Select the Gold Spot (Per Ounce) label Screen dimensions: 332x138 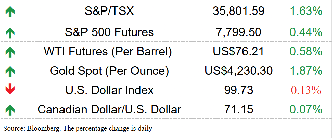coord(109,71)
